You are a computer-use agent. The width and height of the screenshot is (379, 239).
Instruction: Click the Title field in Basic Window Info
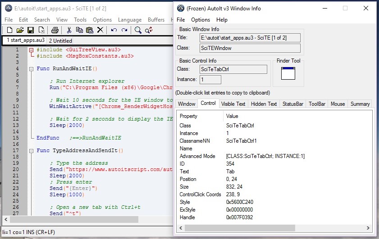250,38
